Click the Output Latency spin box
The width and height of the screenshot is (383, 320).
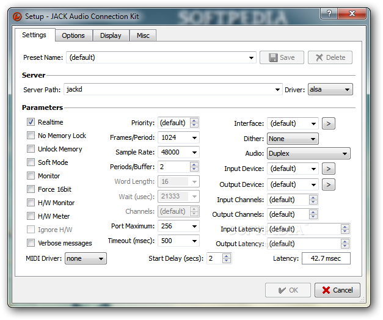pos(308,244)
